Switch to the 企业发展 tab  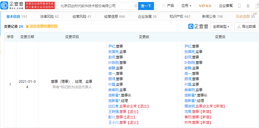click(147, 16)
